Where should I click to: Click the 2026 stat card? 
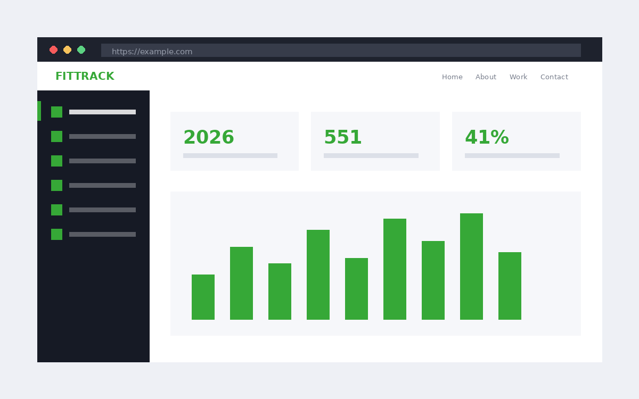click(x=234, y=141)
